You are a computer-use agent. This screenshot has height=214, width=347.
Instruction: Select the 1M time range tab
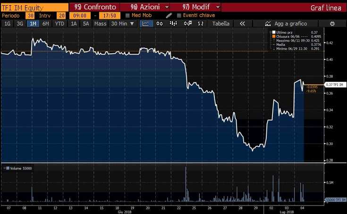(33, 24)
